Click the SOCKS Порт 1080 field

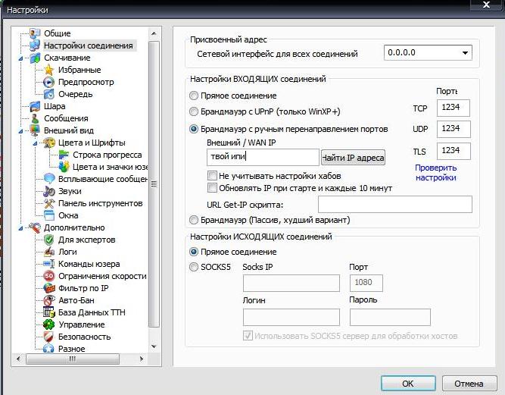(366, 283)
